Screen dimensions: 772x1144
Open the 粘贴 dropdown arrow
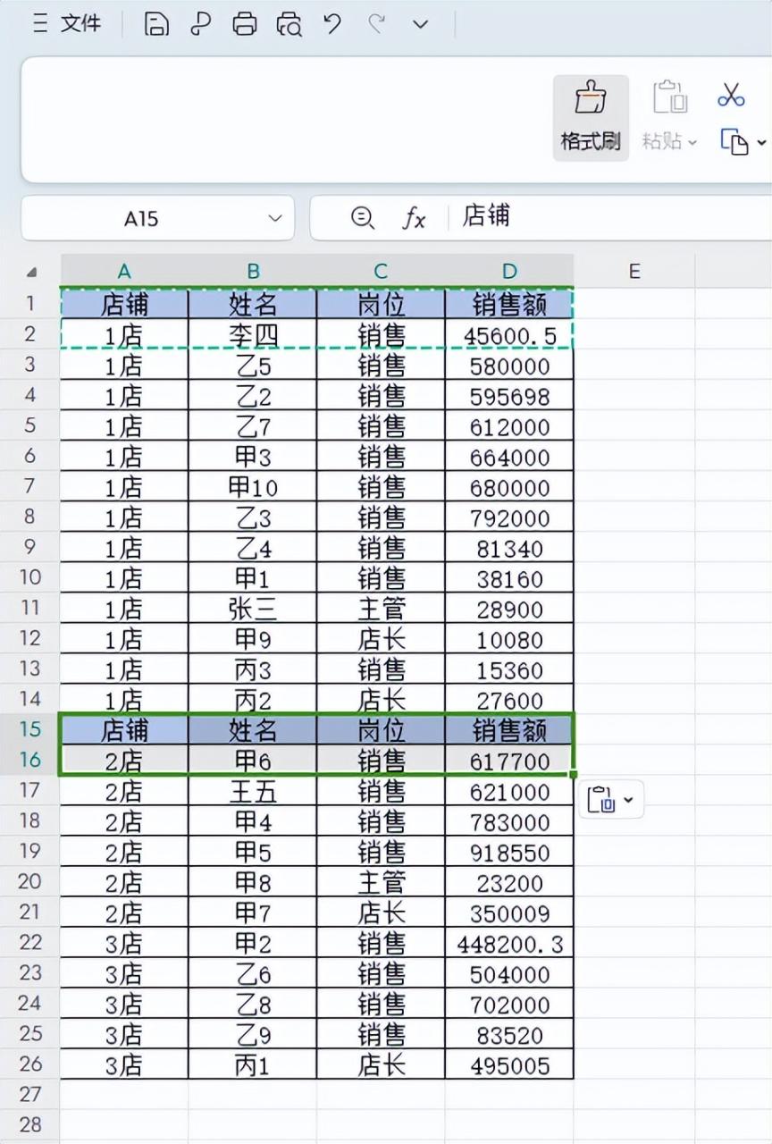click(x=692, y=142)
